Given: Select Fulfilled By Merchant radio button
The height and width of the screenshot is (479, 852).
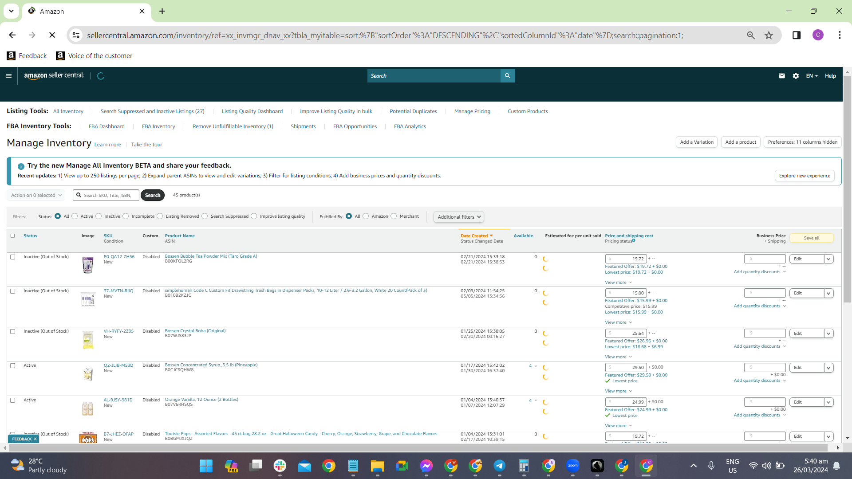Looking at the screenshot, I should tap(394, 216).
